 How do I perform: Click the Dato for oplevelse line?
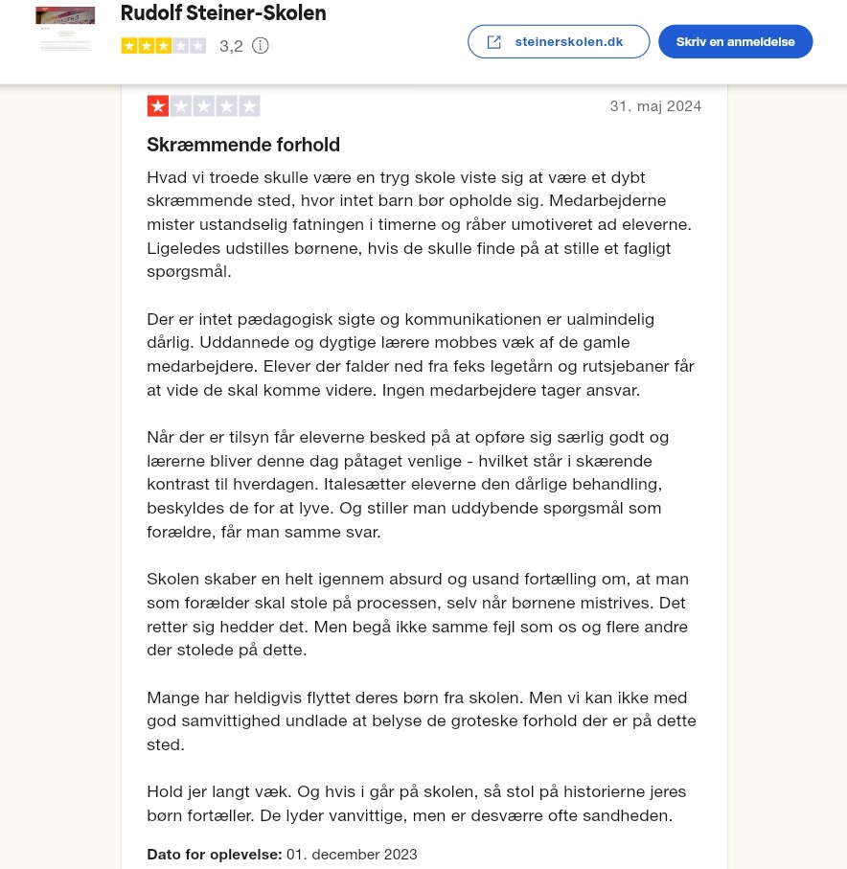point(282,854)
